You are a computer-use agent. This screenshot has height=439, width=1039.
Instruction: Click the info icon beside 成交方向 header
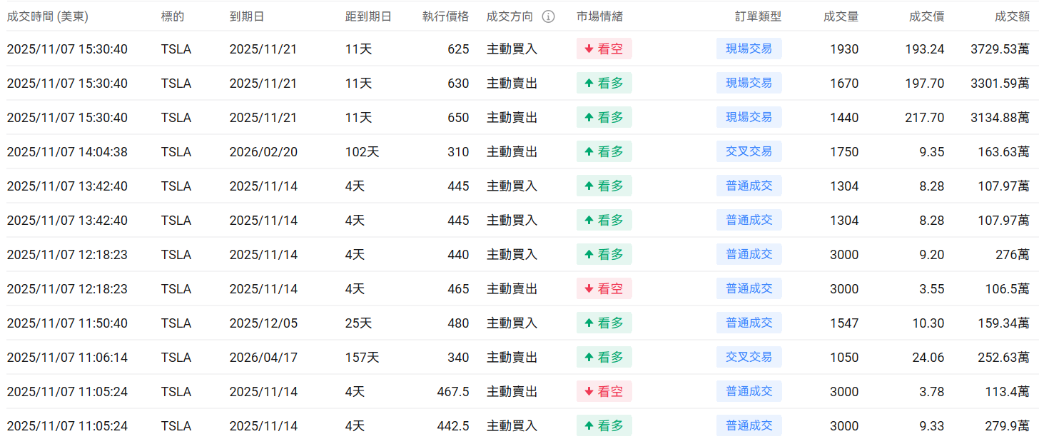coord(548,16)
